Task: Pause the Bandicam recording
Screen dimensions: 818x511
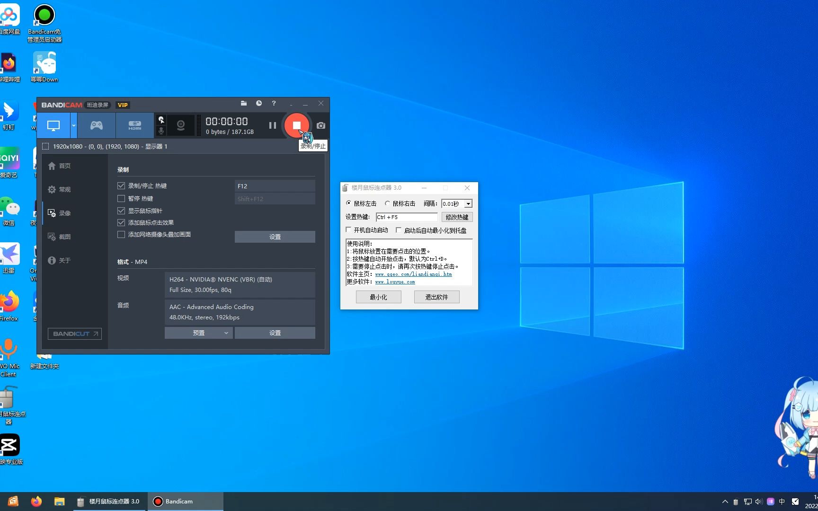Action: [272, 125]
